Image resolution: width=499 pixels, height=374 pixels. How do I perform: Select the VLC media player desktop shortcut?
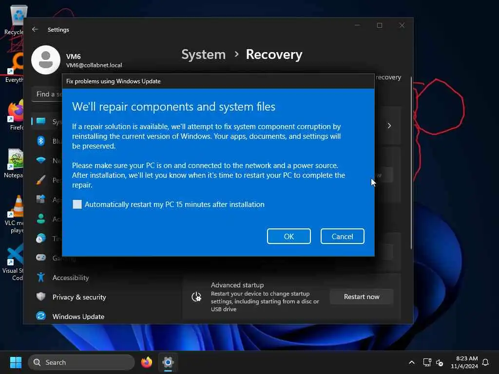click(14, 214)
